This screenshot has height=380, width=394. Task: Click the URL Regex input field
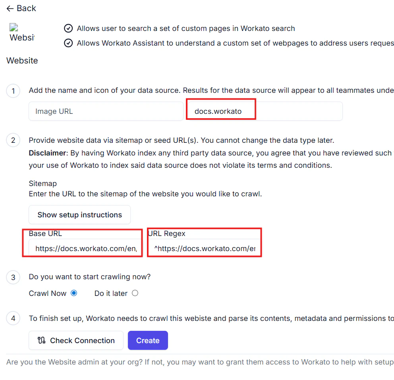[204, 248]
